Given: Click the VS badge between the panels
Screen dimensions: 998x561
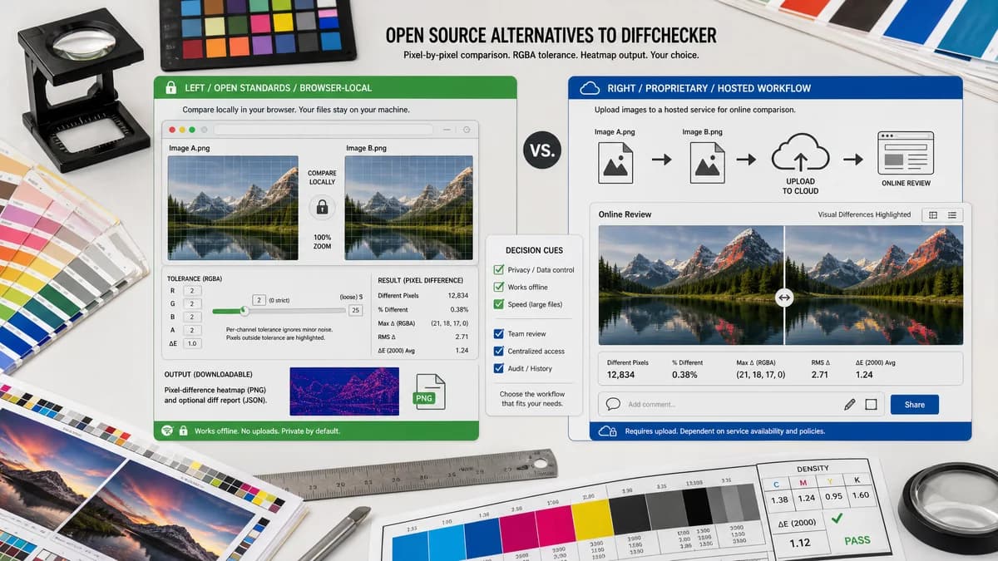Looking at the screenshot, I should 542,150.
